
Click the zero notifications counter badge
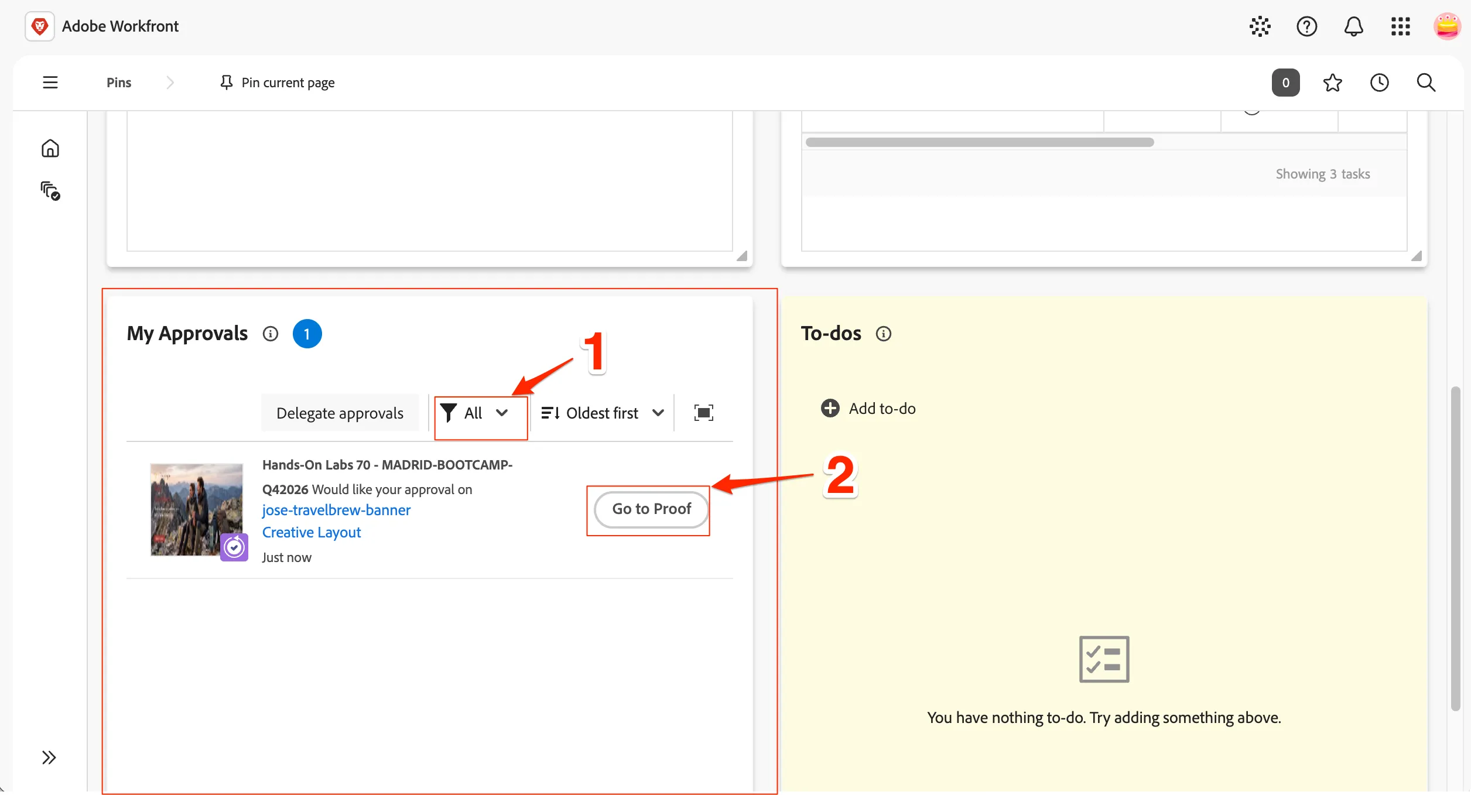1285,83
